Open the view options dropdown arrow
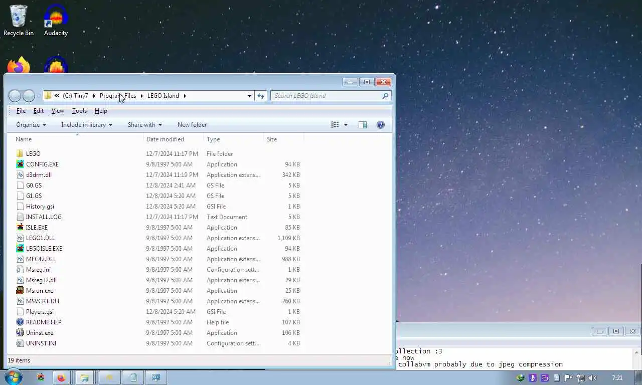The width and height of the screenshot is (642, 385). point(346,125)
